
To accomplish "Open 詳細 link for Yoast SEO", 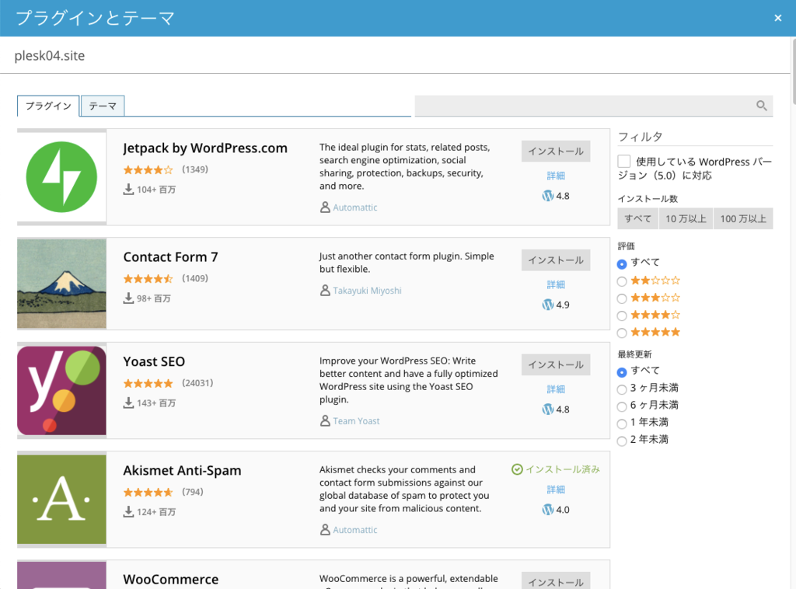I will (556, 389).
